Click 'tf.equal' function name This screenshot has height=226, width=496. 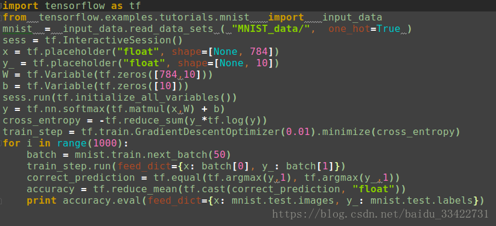pos(177,178)
